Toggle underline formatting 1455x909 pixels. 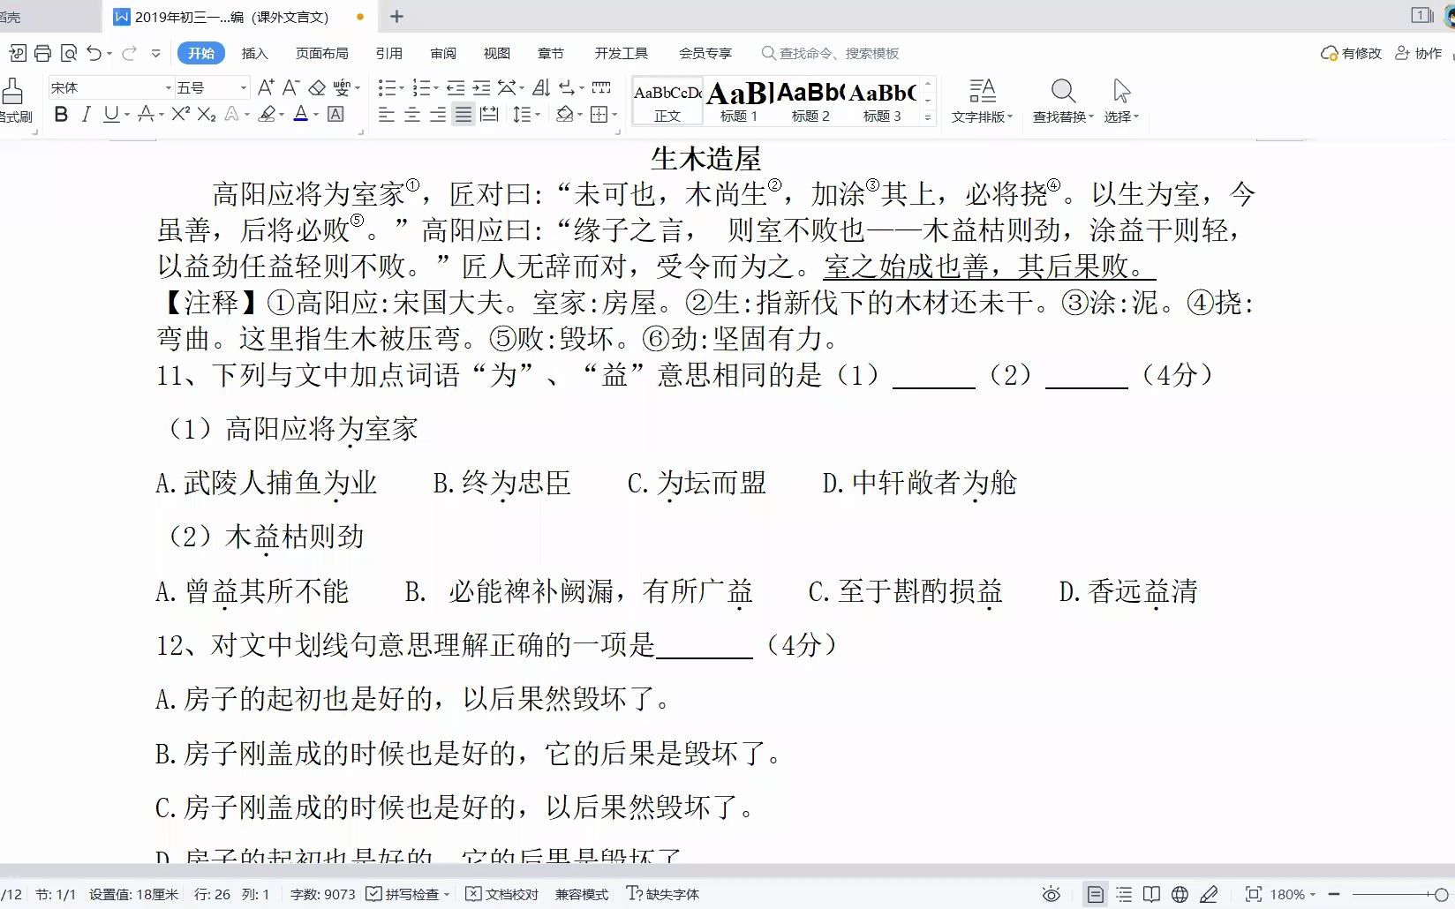(110, 114)
